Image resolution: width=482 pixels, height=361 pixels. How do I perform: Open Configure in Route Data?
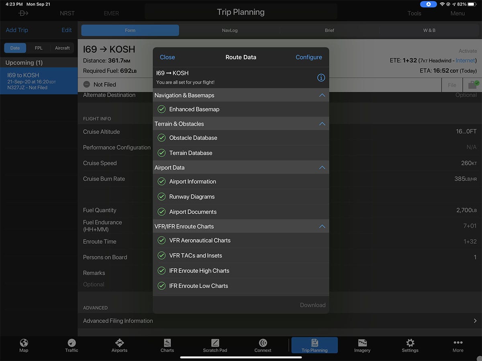[x=309, y=57]
